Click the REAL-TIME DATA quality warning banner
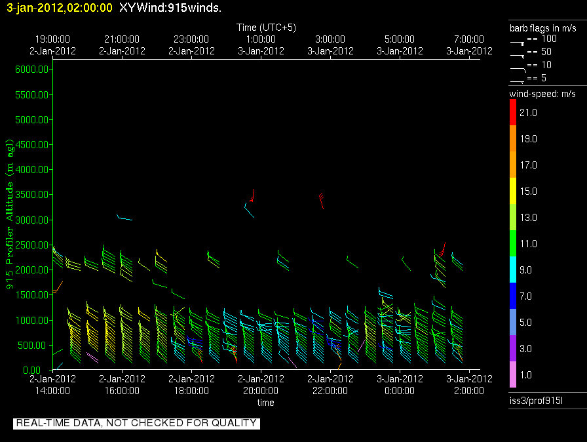587x442 pixels. point(136,423)
